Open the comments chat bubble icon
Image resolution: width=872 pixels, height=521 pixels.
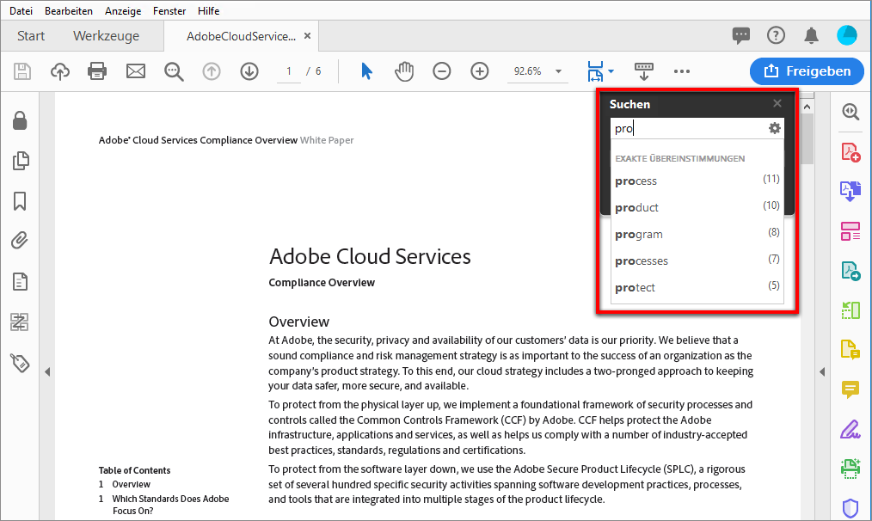coord(740,36)
